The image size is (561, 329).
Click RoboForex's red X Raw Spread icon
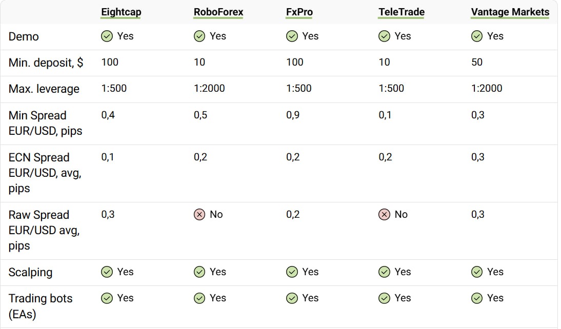(x=199, y=215)
